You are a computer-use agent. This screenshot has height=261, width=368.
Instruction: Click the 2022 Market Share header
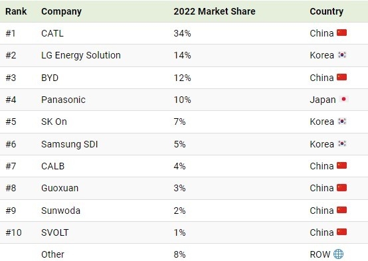point(215,11)
